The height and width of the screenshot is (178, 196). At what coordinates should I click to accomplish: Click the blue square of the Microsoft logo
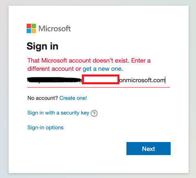[29, 31]
